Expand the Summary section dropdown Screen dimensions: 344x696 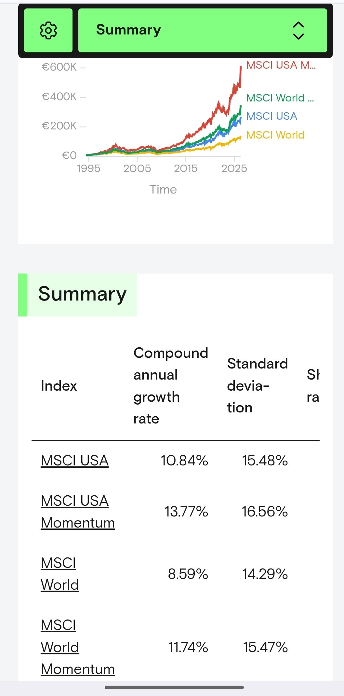[x=203, y=30]
